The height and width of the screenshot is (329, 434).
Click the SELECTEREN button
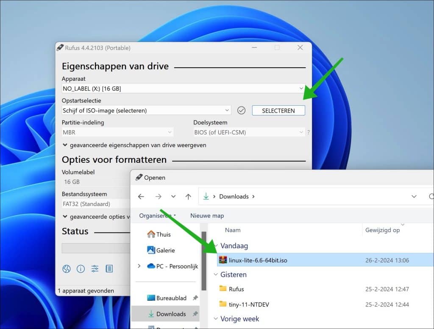coord(278,110)
